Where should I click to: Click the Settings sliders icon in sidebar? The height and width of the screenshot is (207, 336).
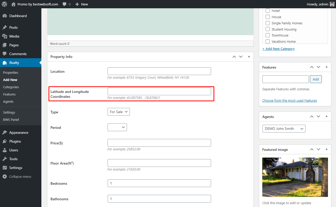tap(5, 168)
